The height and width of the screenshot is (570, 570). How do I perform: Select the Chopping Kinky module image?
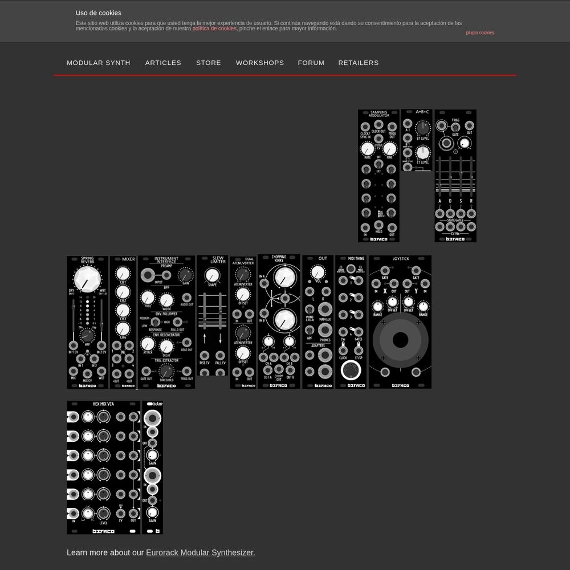point(279,321)
